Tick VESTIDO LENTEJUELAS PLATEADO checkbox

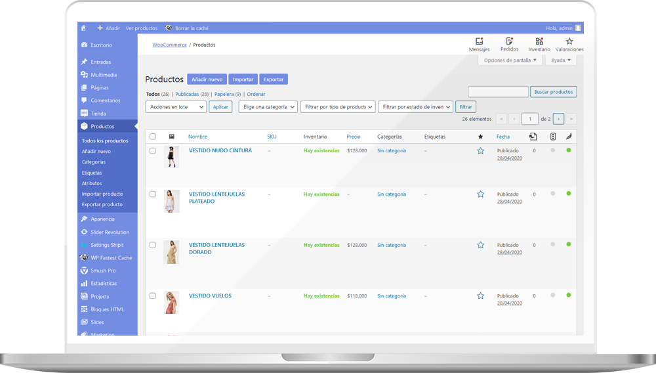coord(153,194)
